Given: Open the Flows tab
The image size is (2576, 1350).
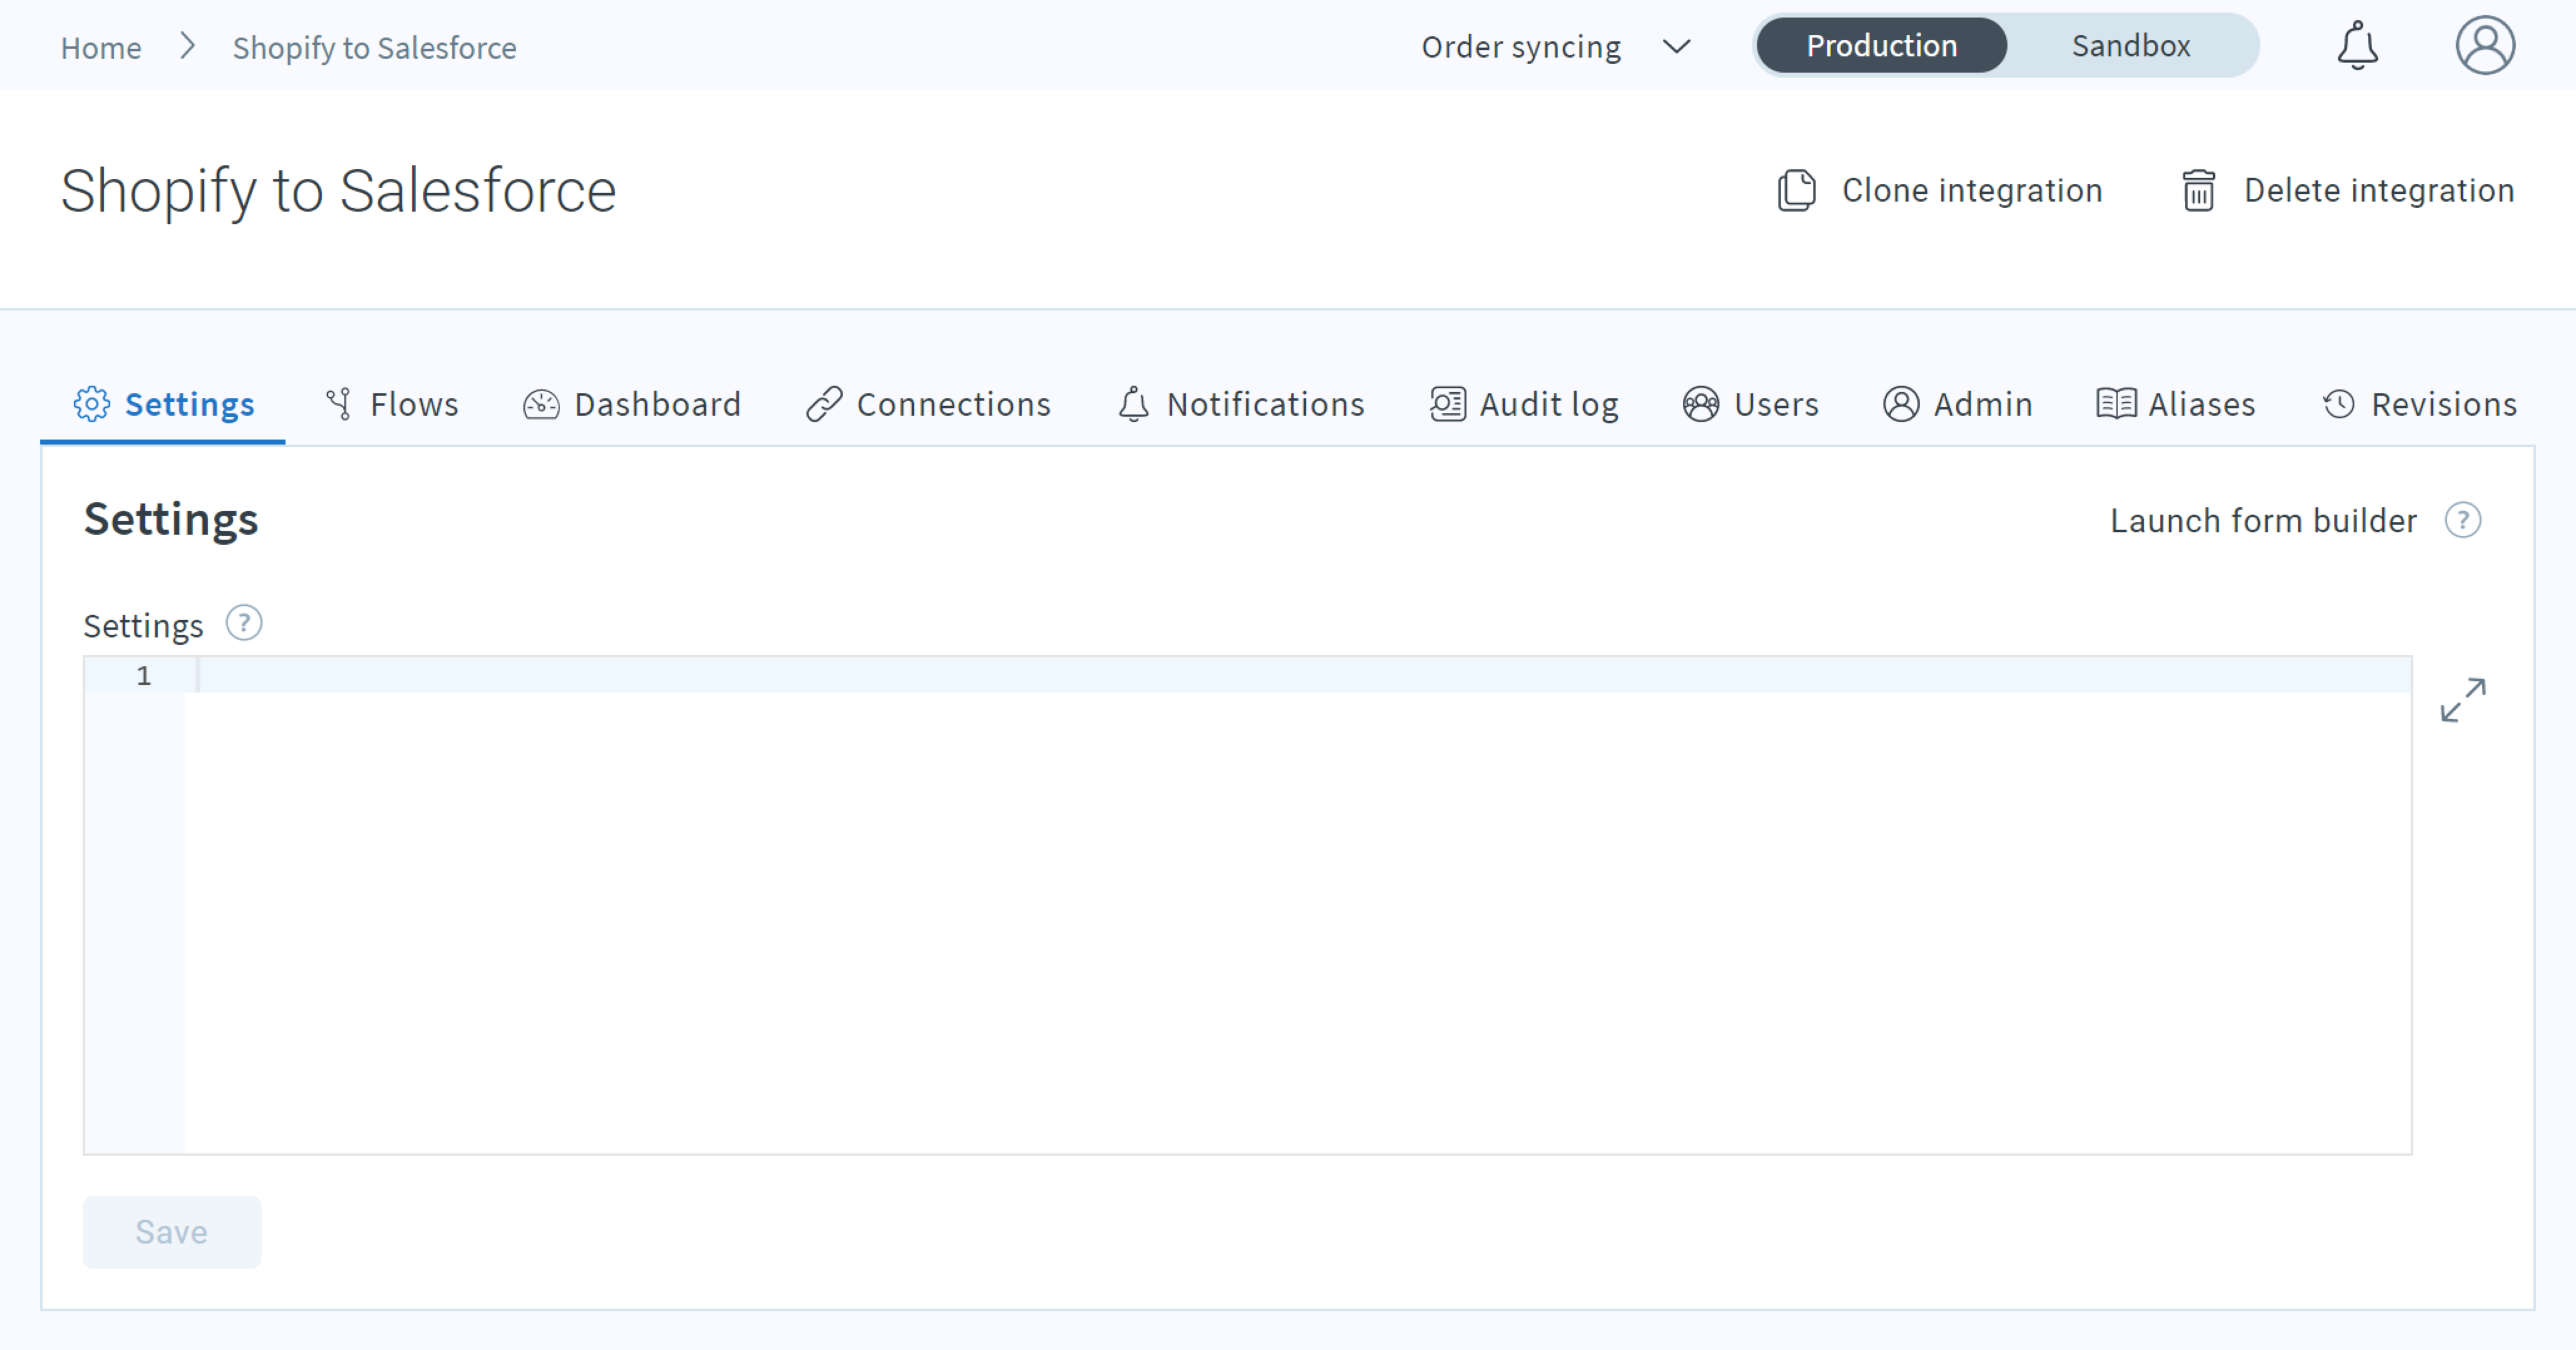Looking at the screenshot, I should tap(392, 404).
